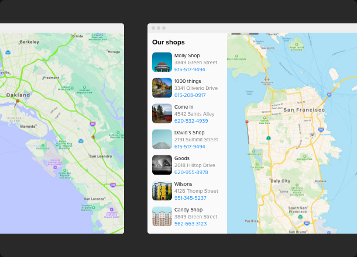The height and width of the screenshot is (257, 357).
Task: Click the Golden Gate Bridge landmark icon
Action: pyautogui.click(x=267, y=79)
